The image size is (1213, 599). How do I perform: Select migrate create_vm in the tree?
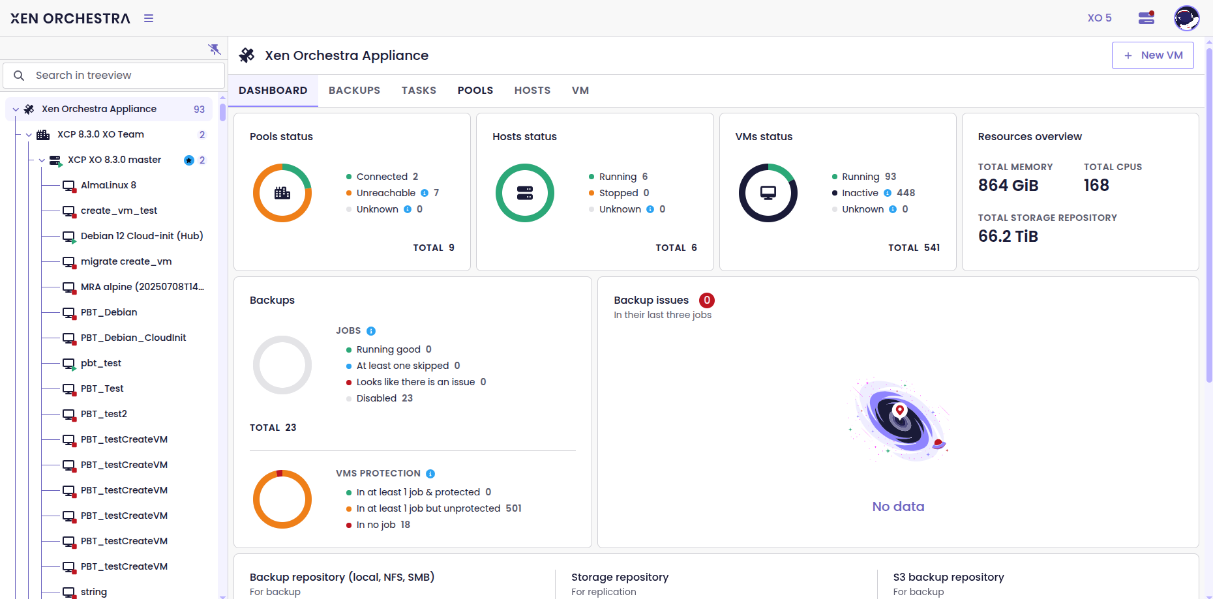[127, 261]
